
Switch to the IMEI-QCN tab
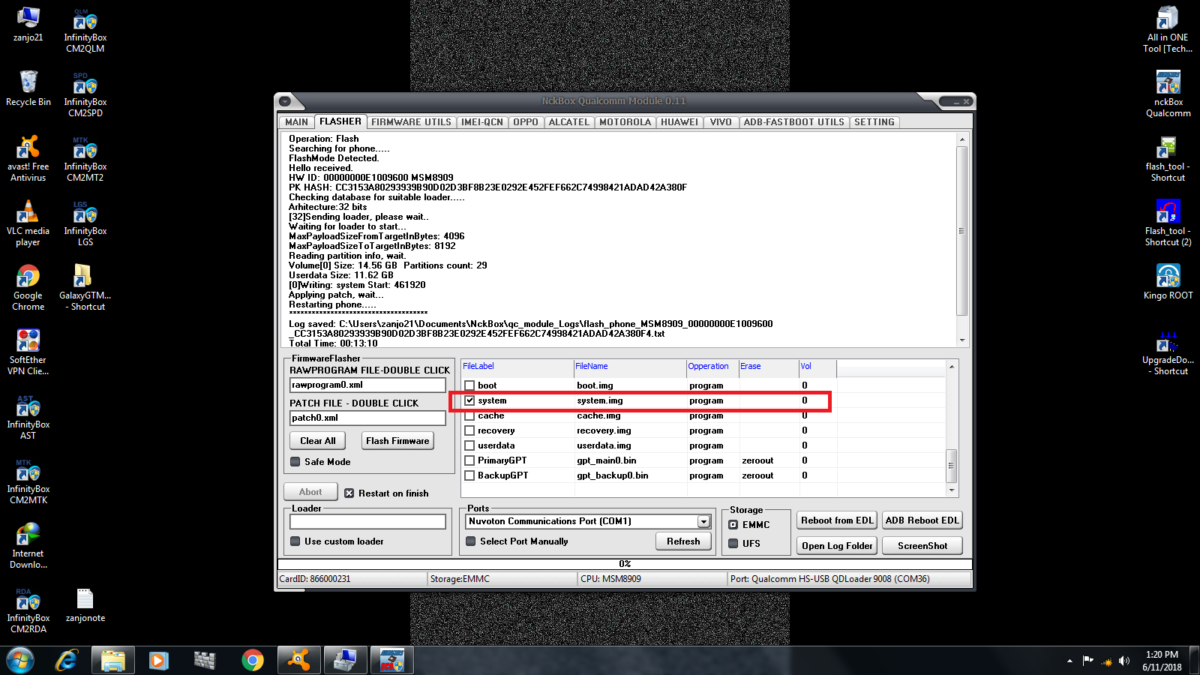pyautogui.click(x=482, y=122)
